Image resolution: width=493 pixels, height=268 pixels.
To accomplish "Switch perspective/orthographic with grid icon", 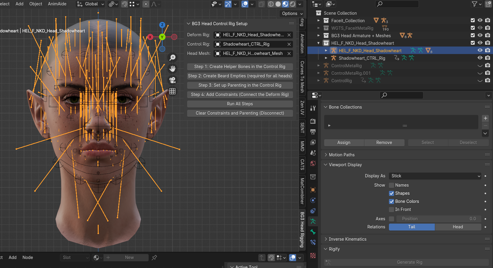I will tap(172, 91).
